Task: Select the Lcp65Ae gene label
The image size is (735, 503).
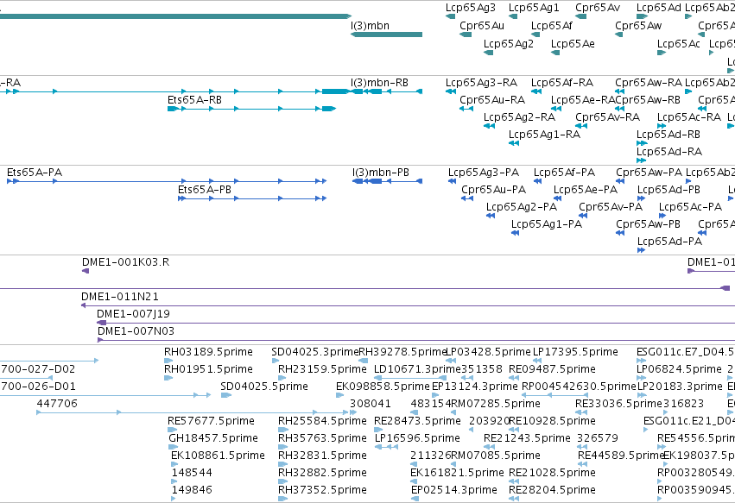Action: [x=573, y=43]
